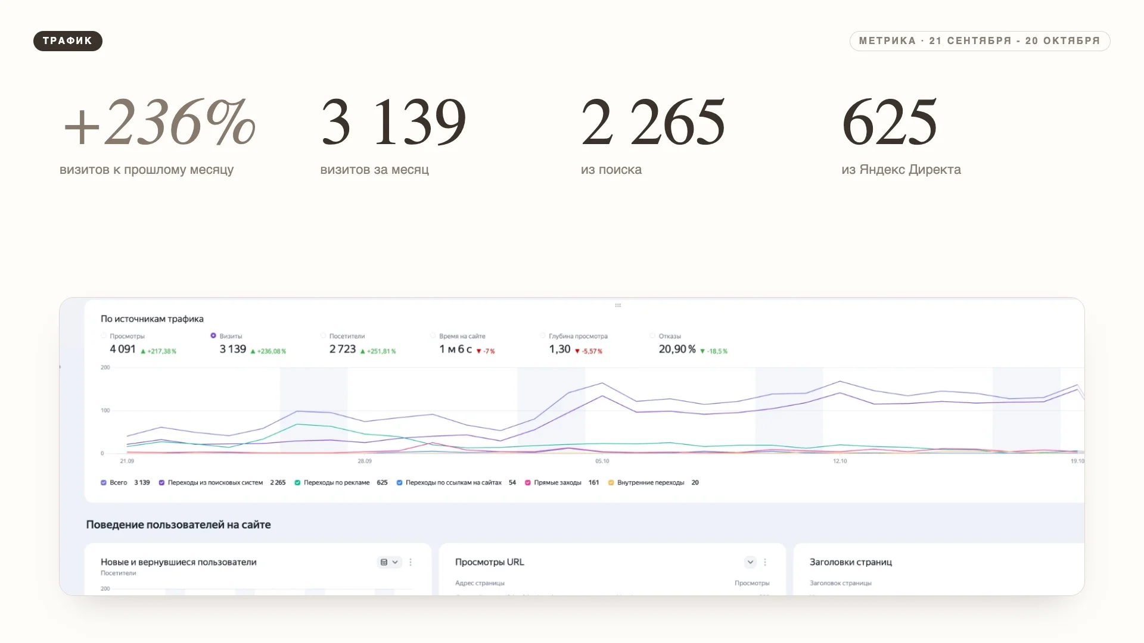1144x643 pixels.
Task: Toggle the Внутренние переходы legend checkbox
Action: pos(611,483)
